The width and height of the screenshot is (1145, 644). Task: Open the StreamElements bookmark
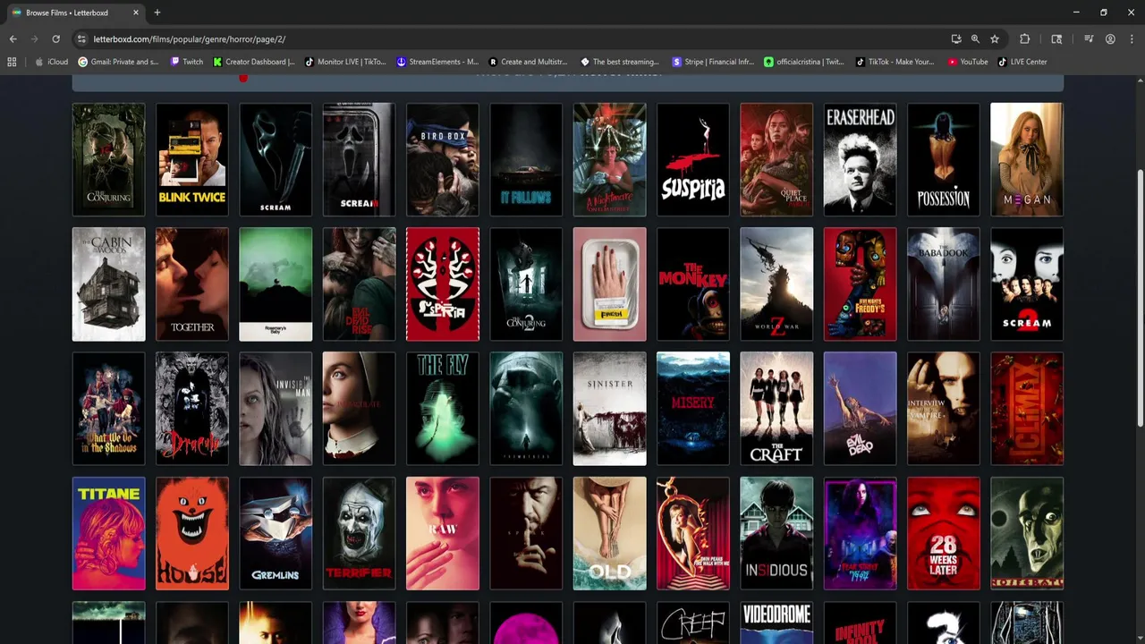[x=437, y=62]
